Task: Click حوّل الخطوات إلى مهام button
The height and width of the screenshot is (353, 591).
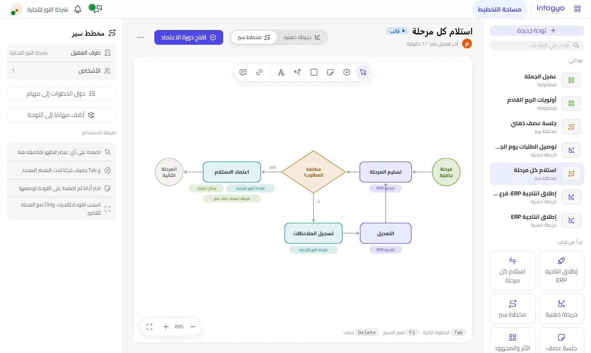Action: (61, 94)
